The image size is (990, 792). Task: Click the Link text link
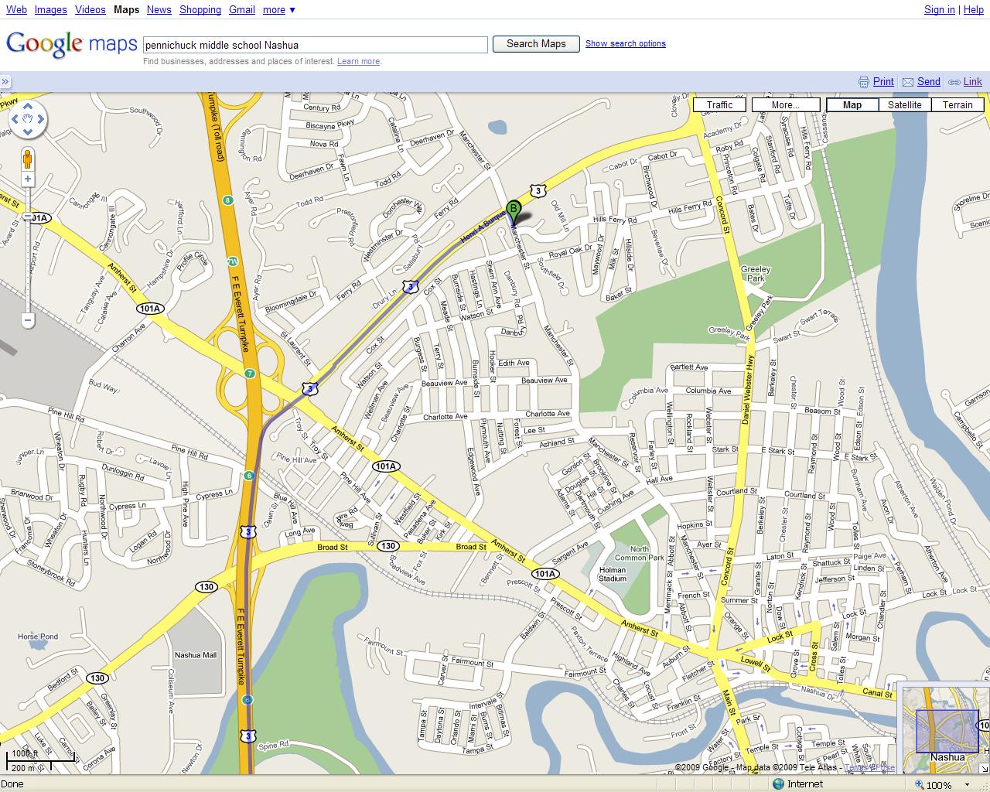coord(973,82)
